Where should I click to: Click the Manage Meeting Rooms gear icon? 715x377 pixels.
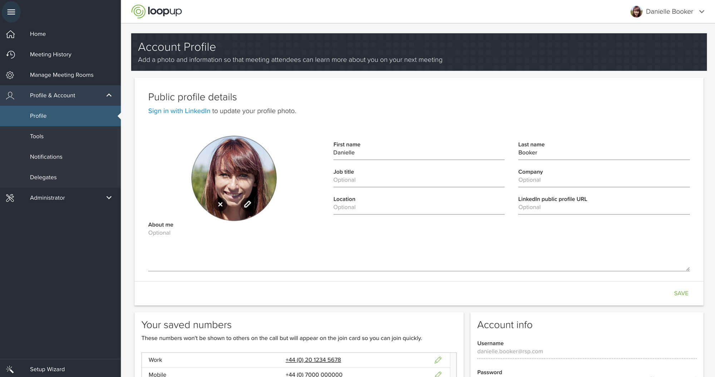(10, 75)
